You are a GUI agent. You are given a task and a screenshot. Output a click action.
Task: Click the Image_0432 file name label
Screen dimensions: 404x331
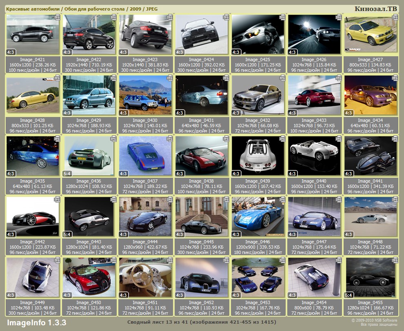pos(257,121)
